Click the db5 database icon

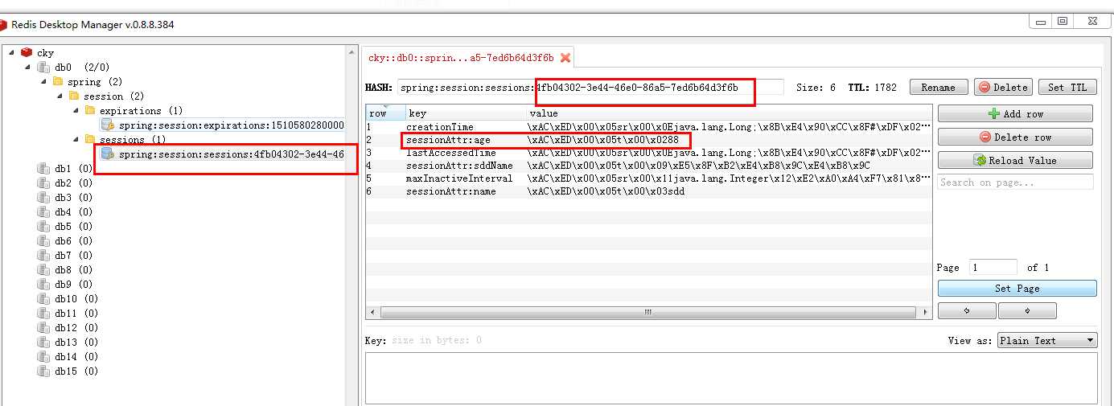pos(43,227)
